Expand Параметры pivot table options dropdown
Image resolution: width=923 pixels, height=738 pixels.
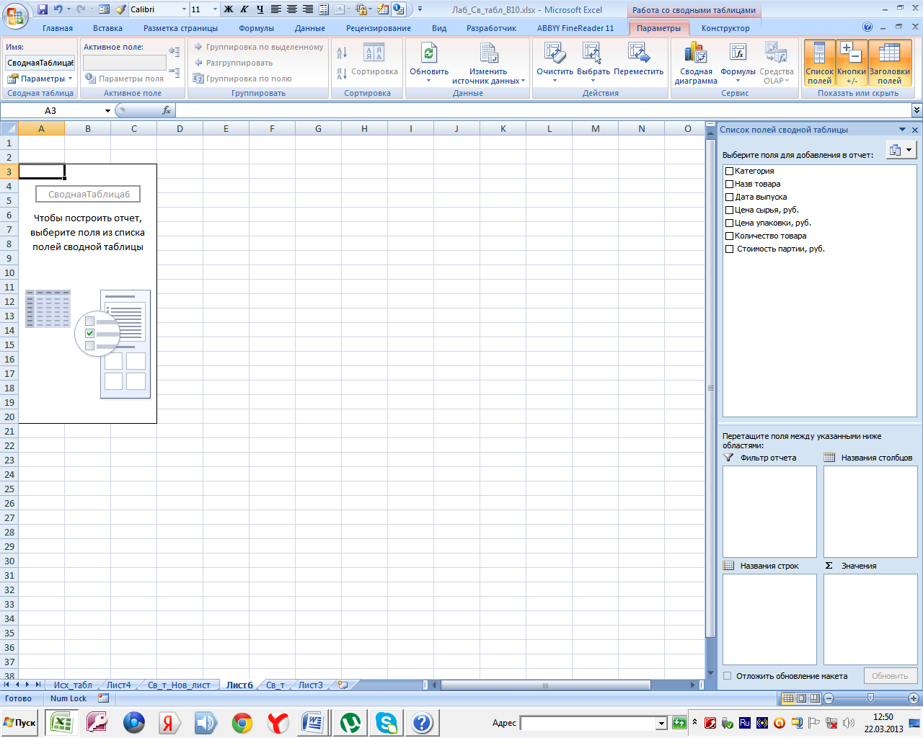40,79
